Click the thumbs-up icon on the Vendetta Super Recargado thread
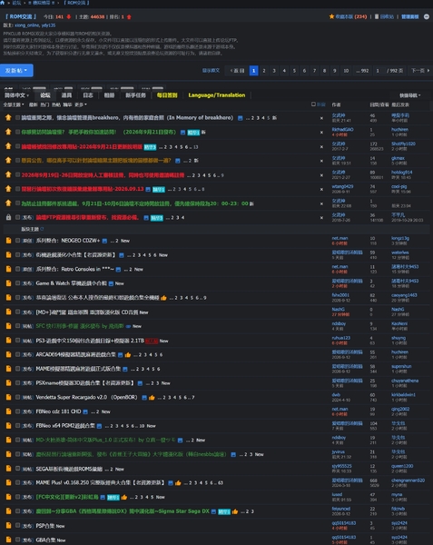433x545 pixels. click(152, 397)
